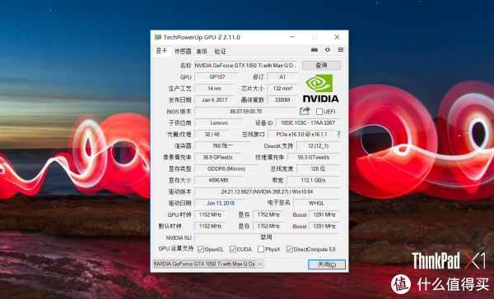494x299 pixels.
Task: Toggle the DirectCompute 5.0 checkbox
Action: (289, 250)
